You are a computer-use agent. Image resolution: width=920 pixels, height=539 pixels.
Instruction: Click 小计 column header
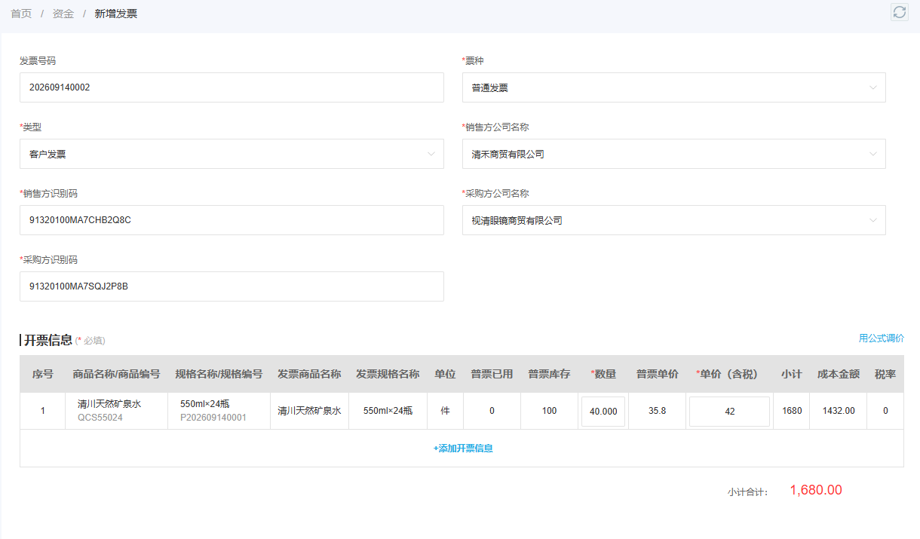click(x=791, y=374)
